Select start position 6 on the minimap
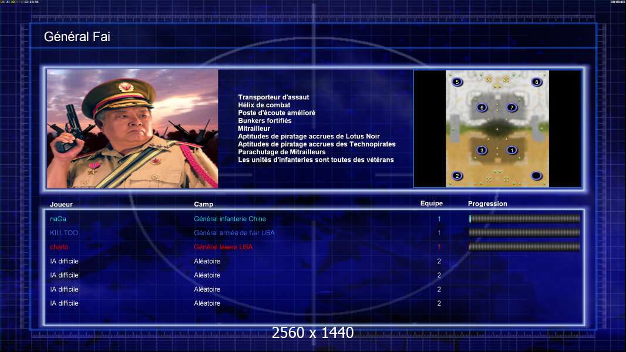The height and width of the screenshot is (352, 626). pos(482,107)
